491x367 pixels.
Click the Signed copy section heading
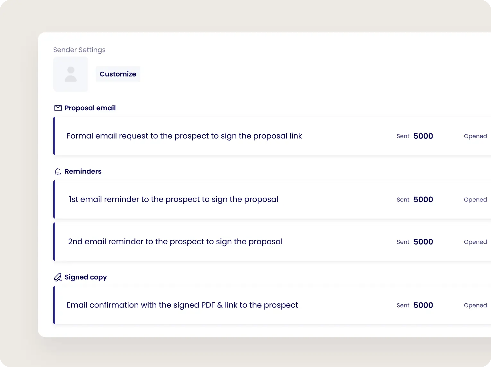[x=86, y=277]
